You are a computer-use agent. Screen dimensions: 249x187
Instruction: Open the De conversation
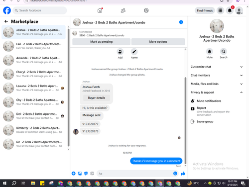pyautogui.click(x=33, y=144)
